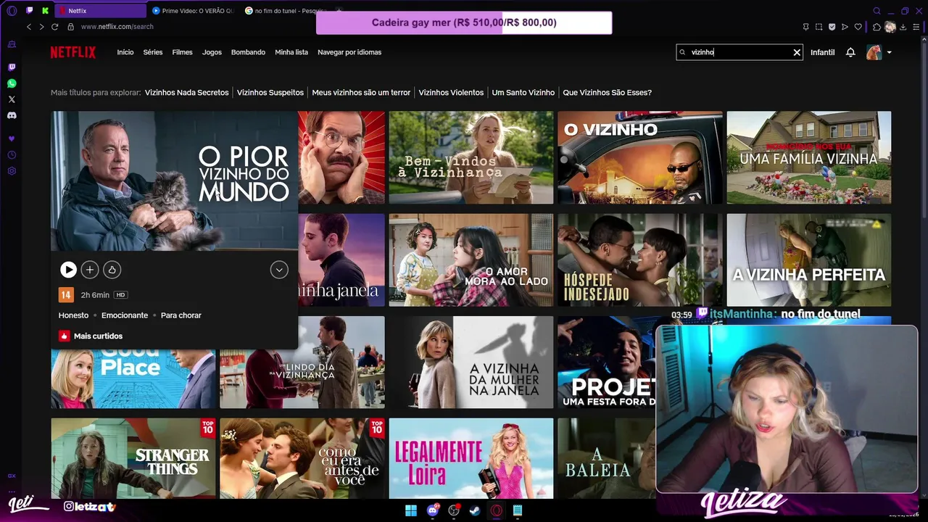Open settings gear in Opera sidebar
This screenshot has width=928, height=522.
click(12, 171)
